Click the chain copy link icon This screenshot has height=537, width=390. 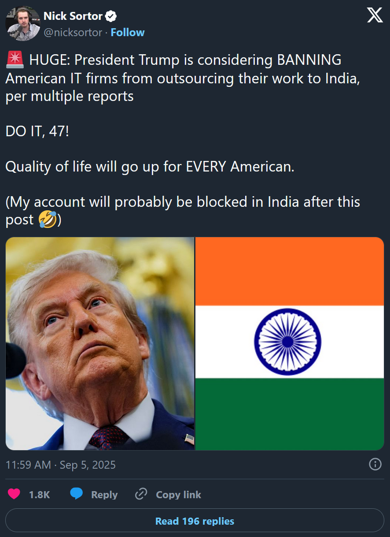(141, 494)
